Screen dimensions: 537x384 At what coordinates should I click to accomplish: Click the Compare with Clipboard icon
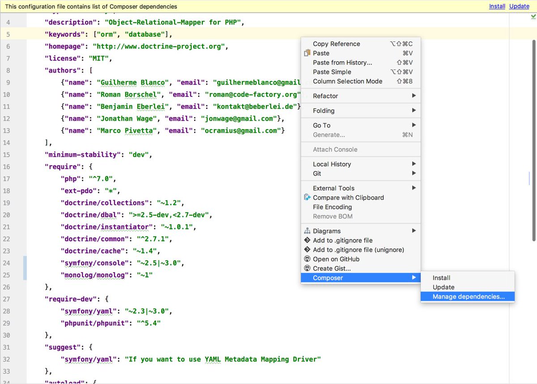(307, 197)
